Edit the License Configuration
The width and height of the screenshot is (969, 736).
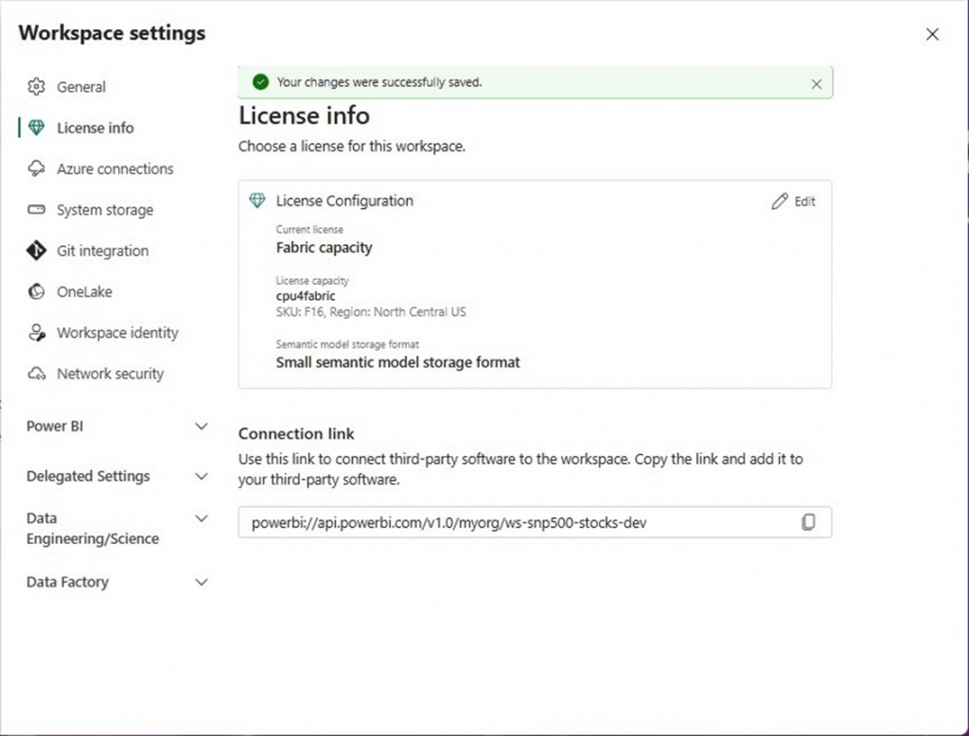(x=793, y=202)
